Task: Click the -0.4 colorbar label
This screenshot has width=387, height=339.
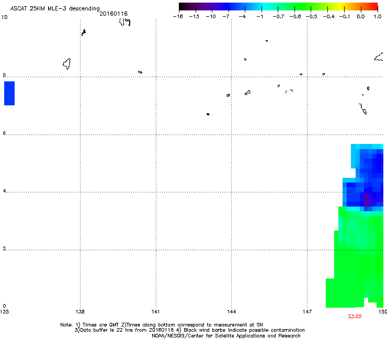Action: (329, 17)
